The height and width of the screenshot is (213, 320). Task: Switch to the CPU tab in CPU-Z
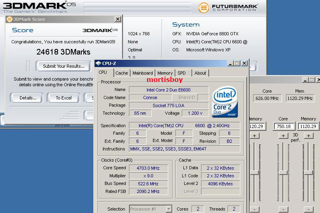coord(103,72)
